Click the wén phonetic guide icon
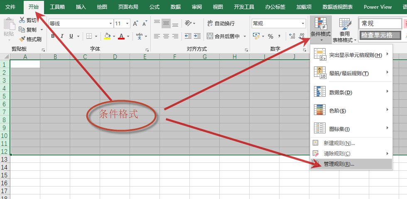This screenshot has height=199, width=407. click(140, 36)
